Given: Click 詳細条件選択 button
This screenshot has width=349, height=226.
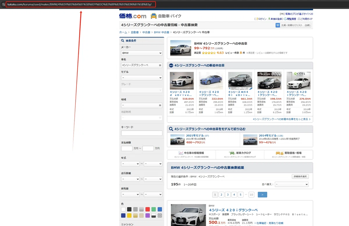Looking at the screenshot, I should (x=300, y=177).
